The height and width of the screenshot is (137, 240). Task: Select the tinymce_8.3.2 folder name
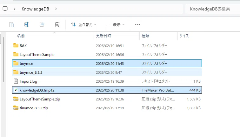click(x=31, y=72)
